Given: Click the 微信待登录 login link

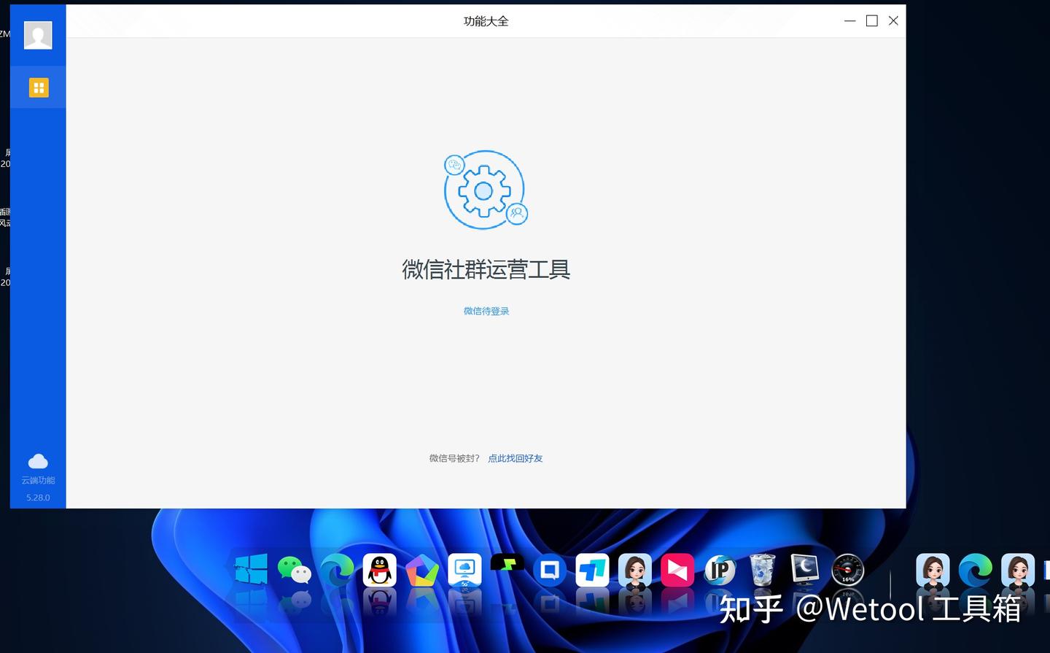Looking at the screenshot, I should (x=486, y=311).
